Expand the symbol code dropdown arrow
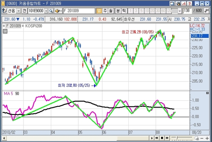This screenshot has height=142, width=212. pyautogui.click(x=46, y=11)
